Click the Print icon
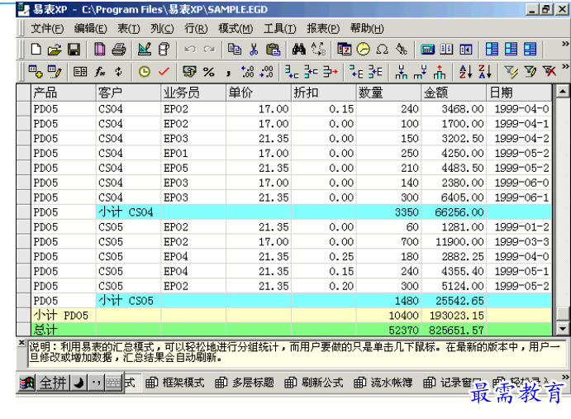Viewport: 571px width, 419px height. coord(119,50)
